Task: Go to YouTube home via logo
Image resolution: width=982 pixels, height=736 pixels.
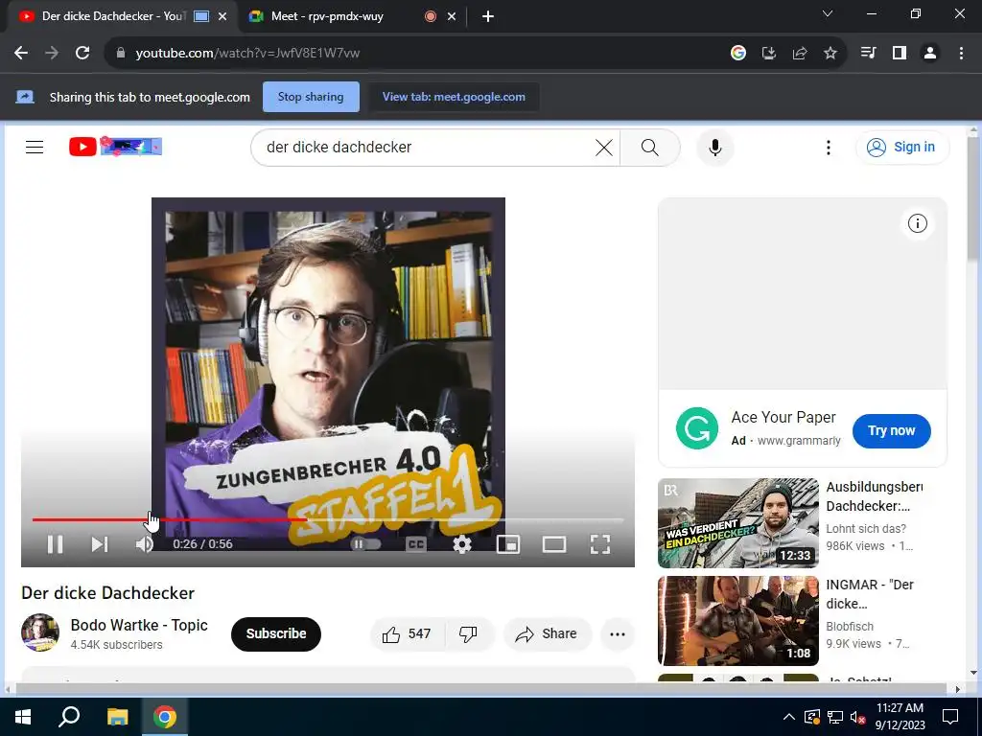Action: pyautogui.click(x=115, y=147)
